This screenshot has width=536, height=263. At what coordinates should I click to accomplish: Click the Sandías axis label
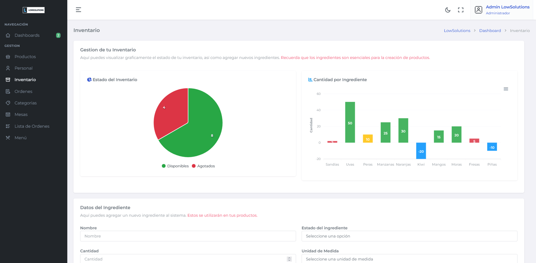click(332, 165)
